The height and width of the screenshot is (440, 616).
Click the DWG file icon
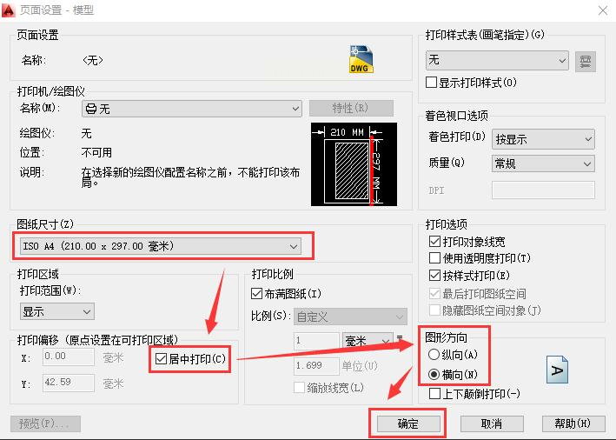[x=361, y=59]
